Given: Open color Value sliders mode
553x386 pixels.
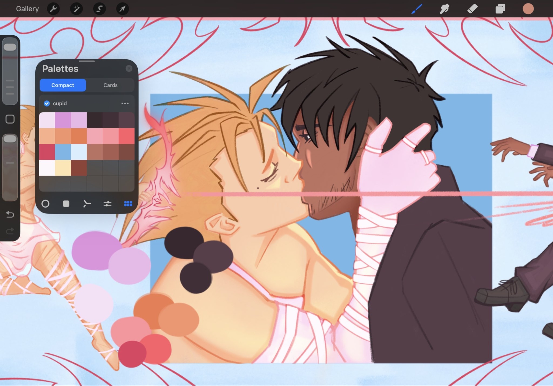Looking at the screenshot, I should point(107,204).
